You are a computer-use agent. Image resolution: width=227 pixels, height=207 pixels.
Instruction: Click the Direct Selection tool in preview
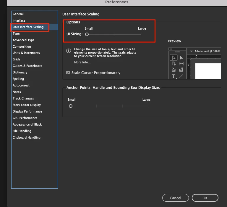181,58
